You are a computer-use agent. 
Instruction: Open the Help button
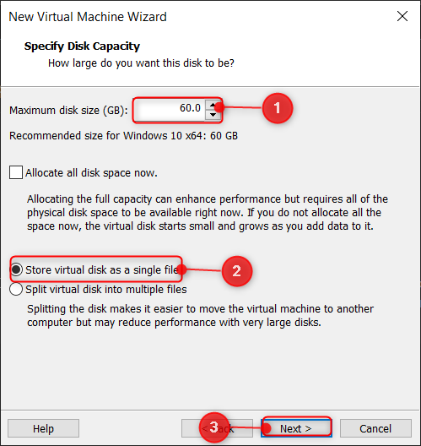click(x=43, y=428)
